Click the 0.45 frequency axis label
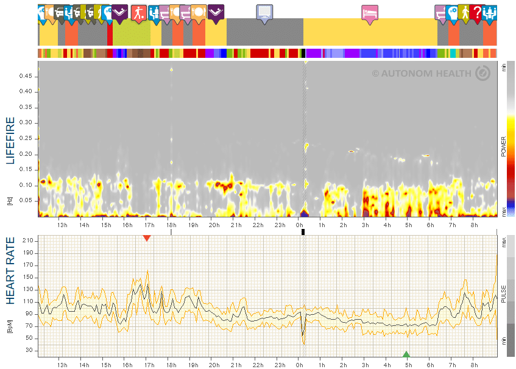The height and width of the screenshot is (369, 516). click(x=26, y=76)
